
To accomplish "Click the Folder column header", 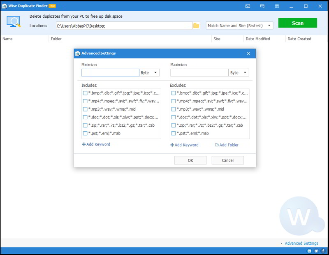I will 56,39.
